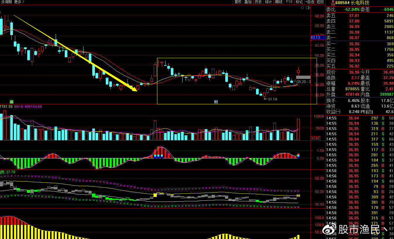Add stock via +自选 button
The height and width of the screenshot is (239, 394).
310,2
